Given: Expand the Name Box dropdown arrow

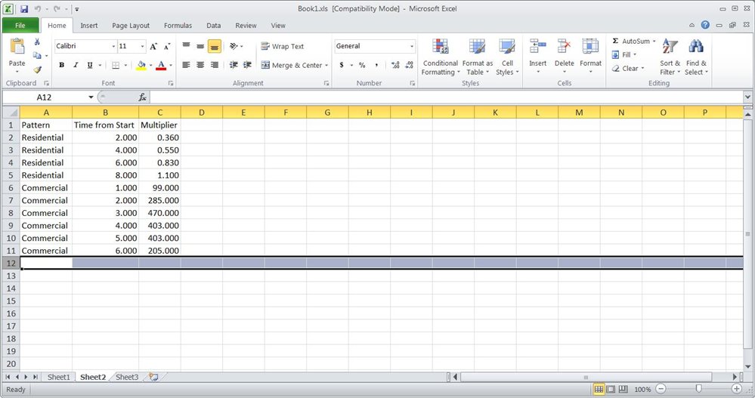Looking at the screenshot, I should 91,97.
